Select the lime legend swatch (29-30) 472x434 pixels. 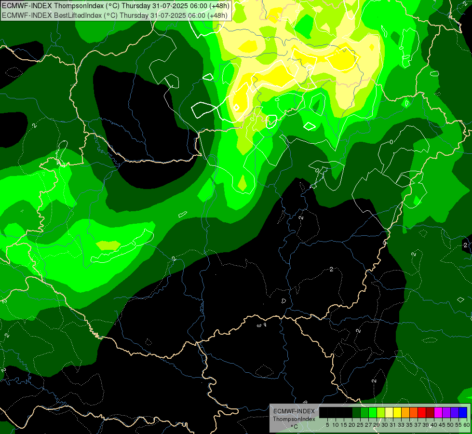click(381, 412)
